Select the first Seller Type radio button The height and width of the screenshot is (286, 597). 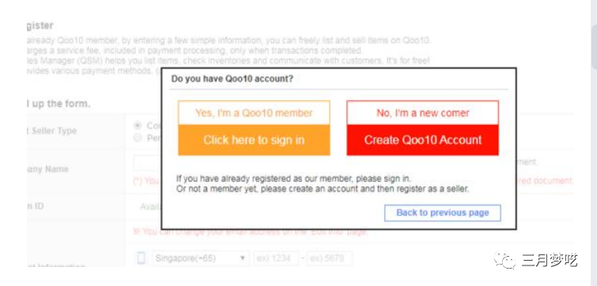pos(138,126)
